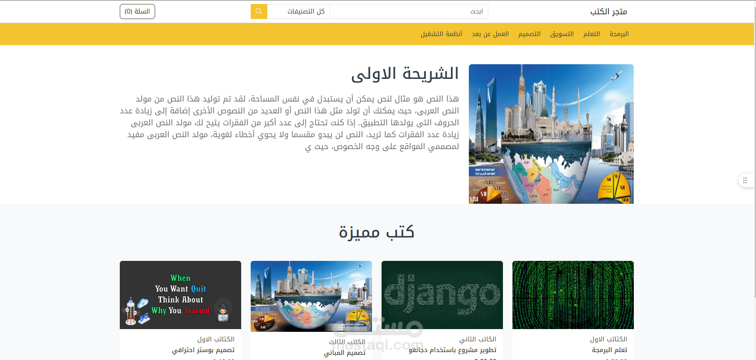Open the السلة (0) cart button
Image resolution: width=756 pixels, height=360 pixels.
(x=137, y=11)
